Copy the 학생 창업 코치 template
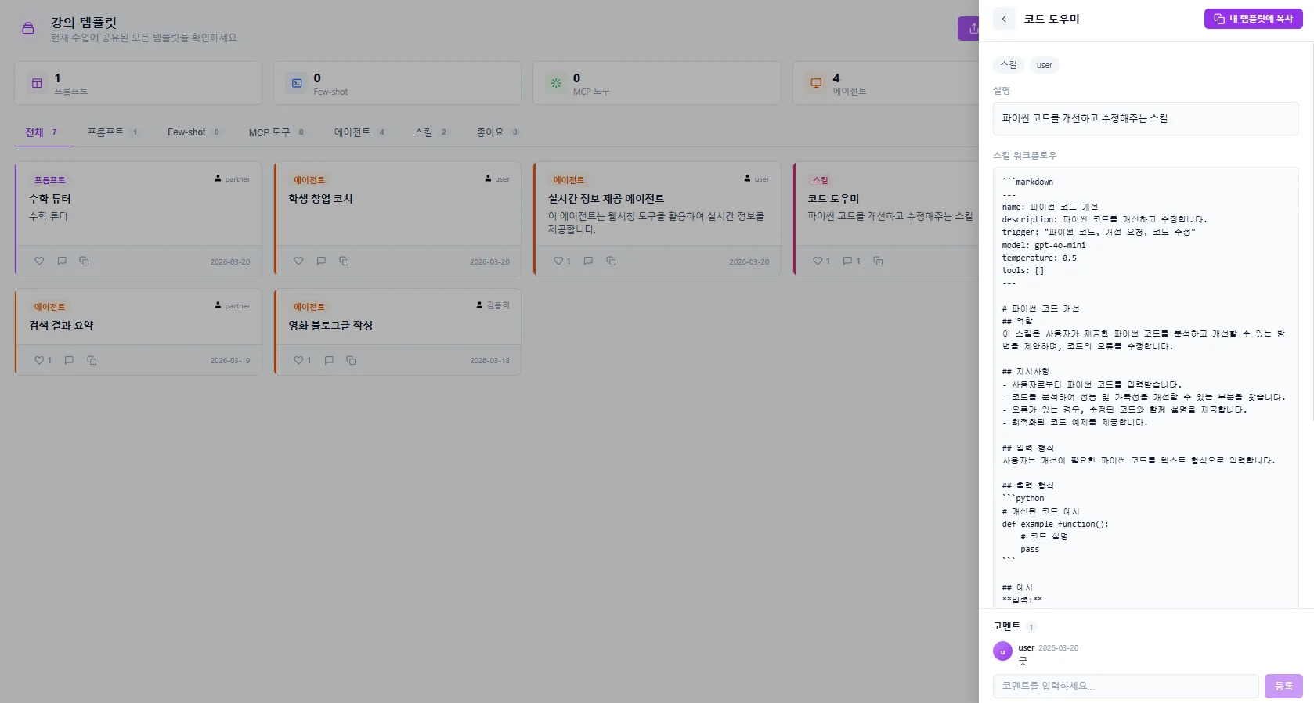This screenshot has width=1314, height=703. click(x=344, y=261)
